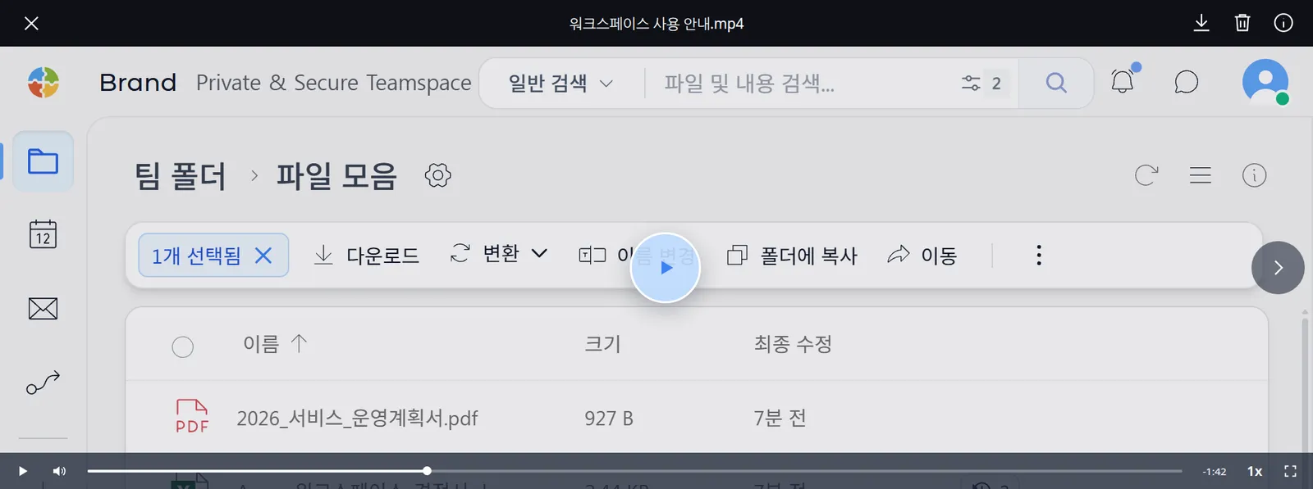The width and height of the screenshot is (1313, 489).
Task: Change the 1x playback speed
Action: (1255, 471)
